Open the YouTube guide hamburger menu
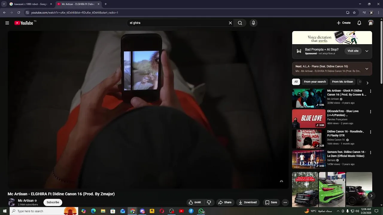 point(7,23)
